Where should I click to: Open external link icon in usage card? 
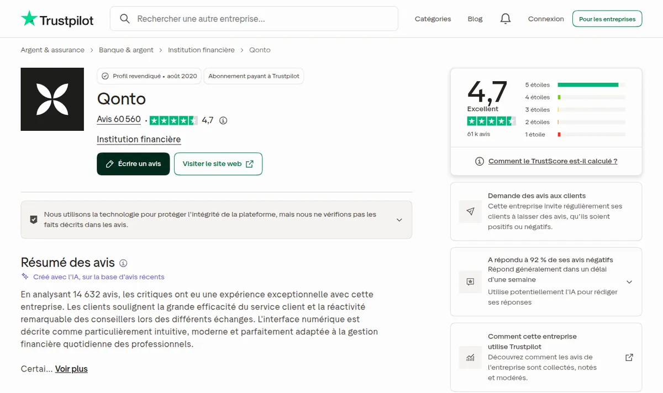[x=629, y=357]
